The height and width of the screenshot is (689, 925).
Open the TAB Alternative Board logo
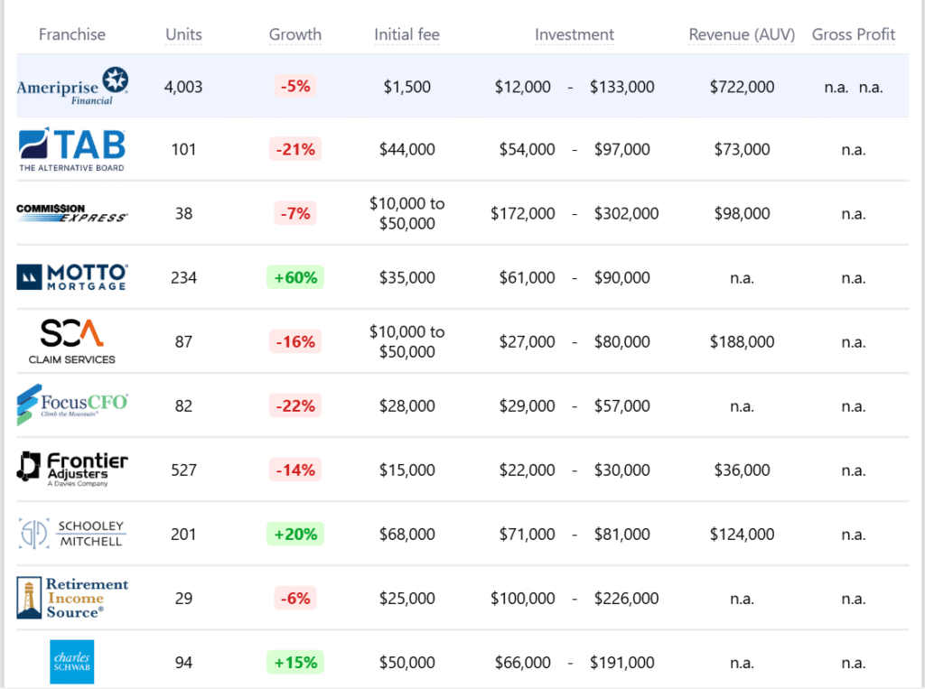click(x=72, y=149)
